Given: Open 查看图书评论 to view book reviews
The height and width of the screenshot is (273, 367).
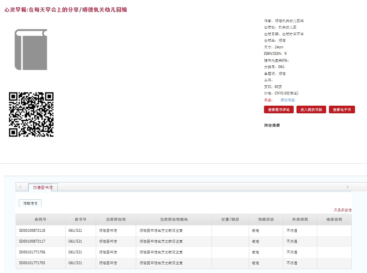Looking at the screenshot, I should (x=278, y=110).
